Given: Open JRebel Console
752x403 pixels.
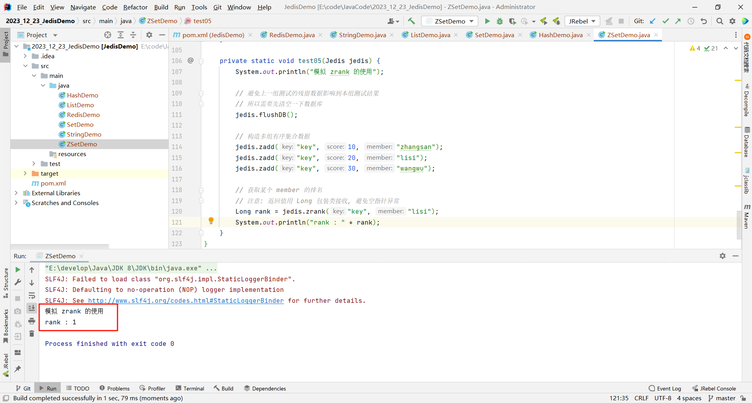Looking at the screenshot, I should pyautogui.click(x=714, y=389).
